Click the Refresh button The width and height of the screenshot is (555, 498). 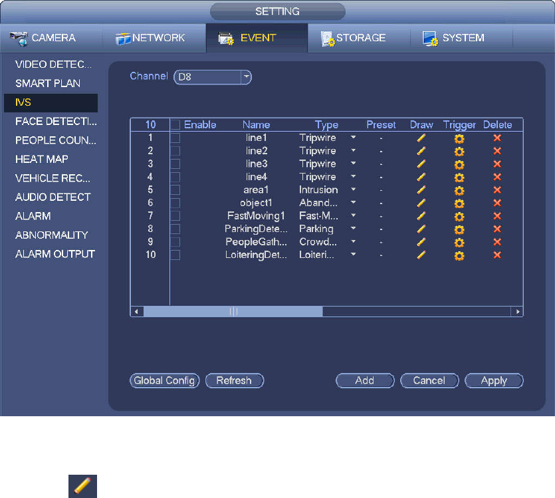point(235,380)
